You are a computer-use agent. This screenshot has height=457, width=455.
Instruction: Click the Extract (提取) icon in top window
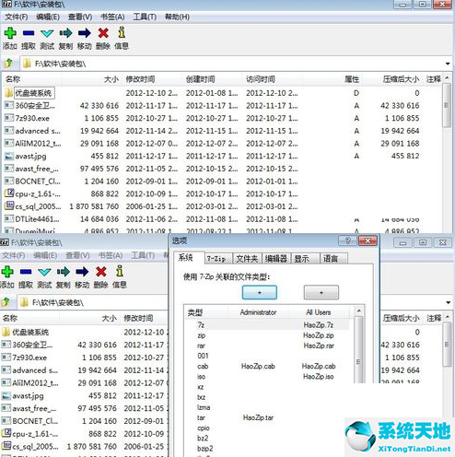coord(29,33)
